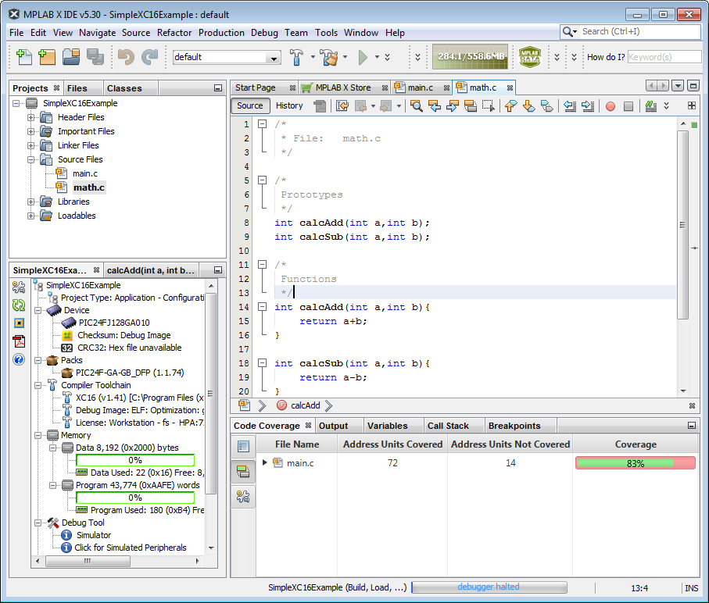Click the dashboard blue help icon

pos(19,359)
